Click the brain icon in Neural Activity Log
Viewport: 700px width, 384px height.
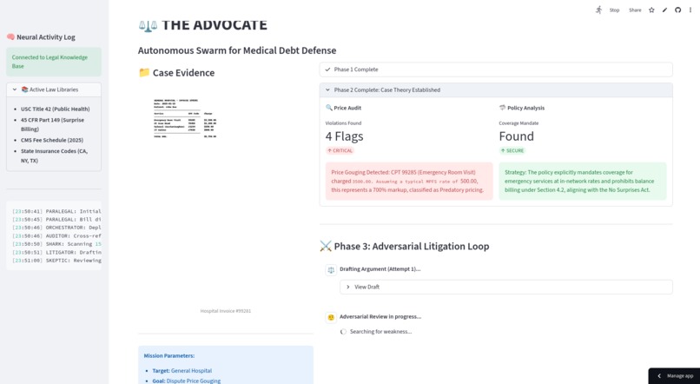click(10, 37)
